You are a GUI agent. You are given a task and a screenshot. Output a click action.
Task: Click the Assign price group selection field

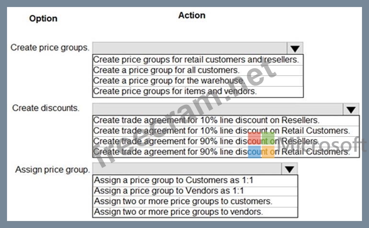click(x=187, y=170)
